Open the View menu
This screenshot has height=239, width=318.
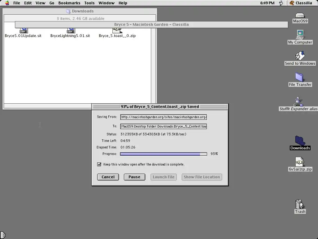point(40,3)
